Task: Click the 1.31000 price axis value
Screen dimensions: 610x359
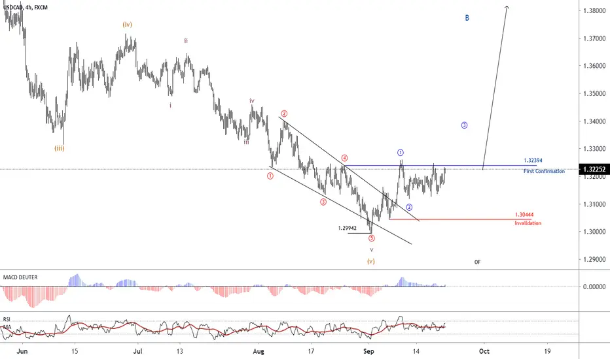Action: [594, 204]
